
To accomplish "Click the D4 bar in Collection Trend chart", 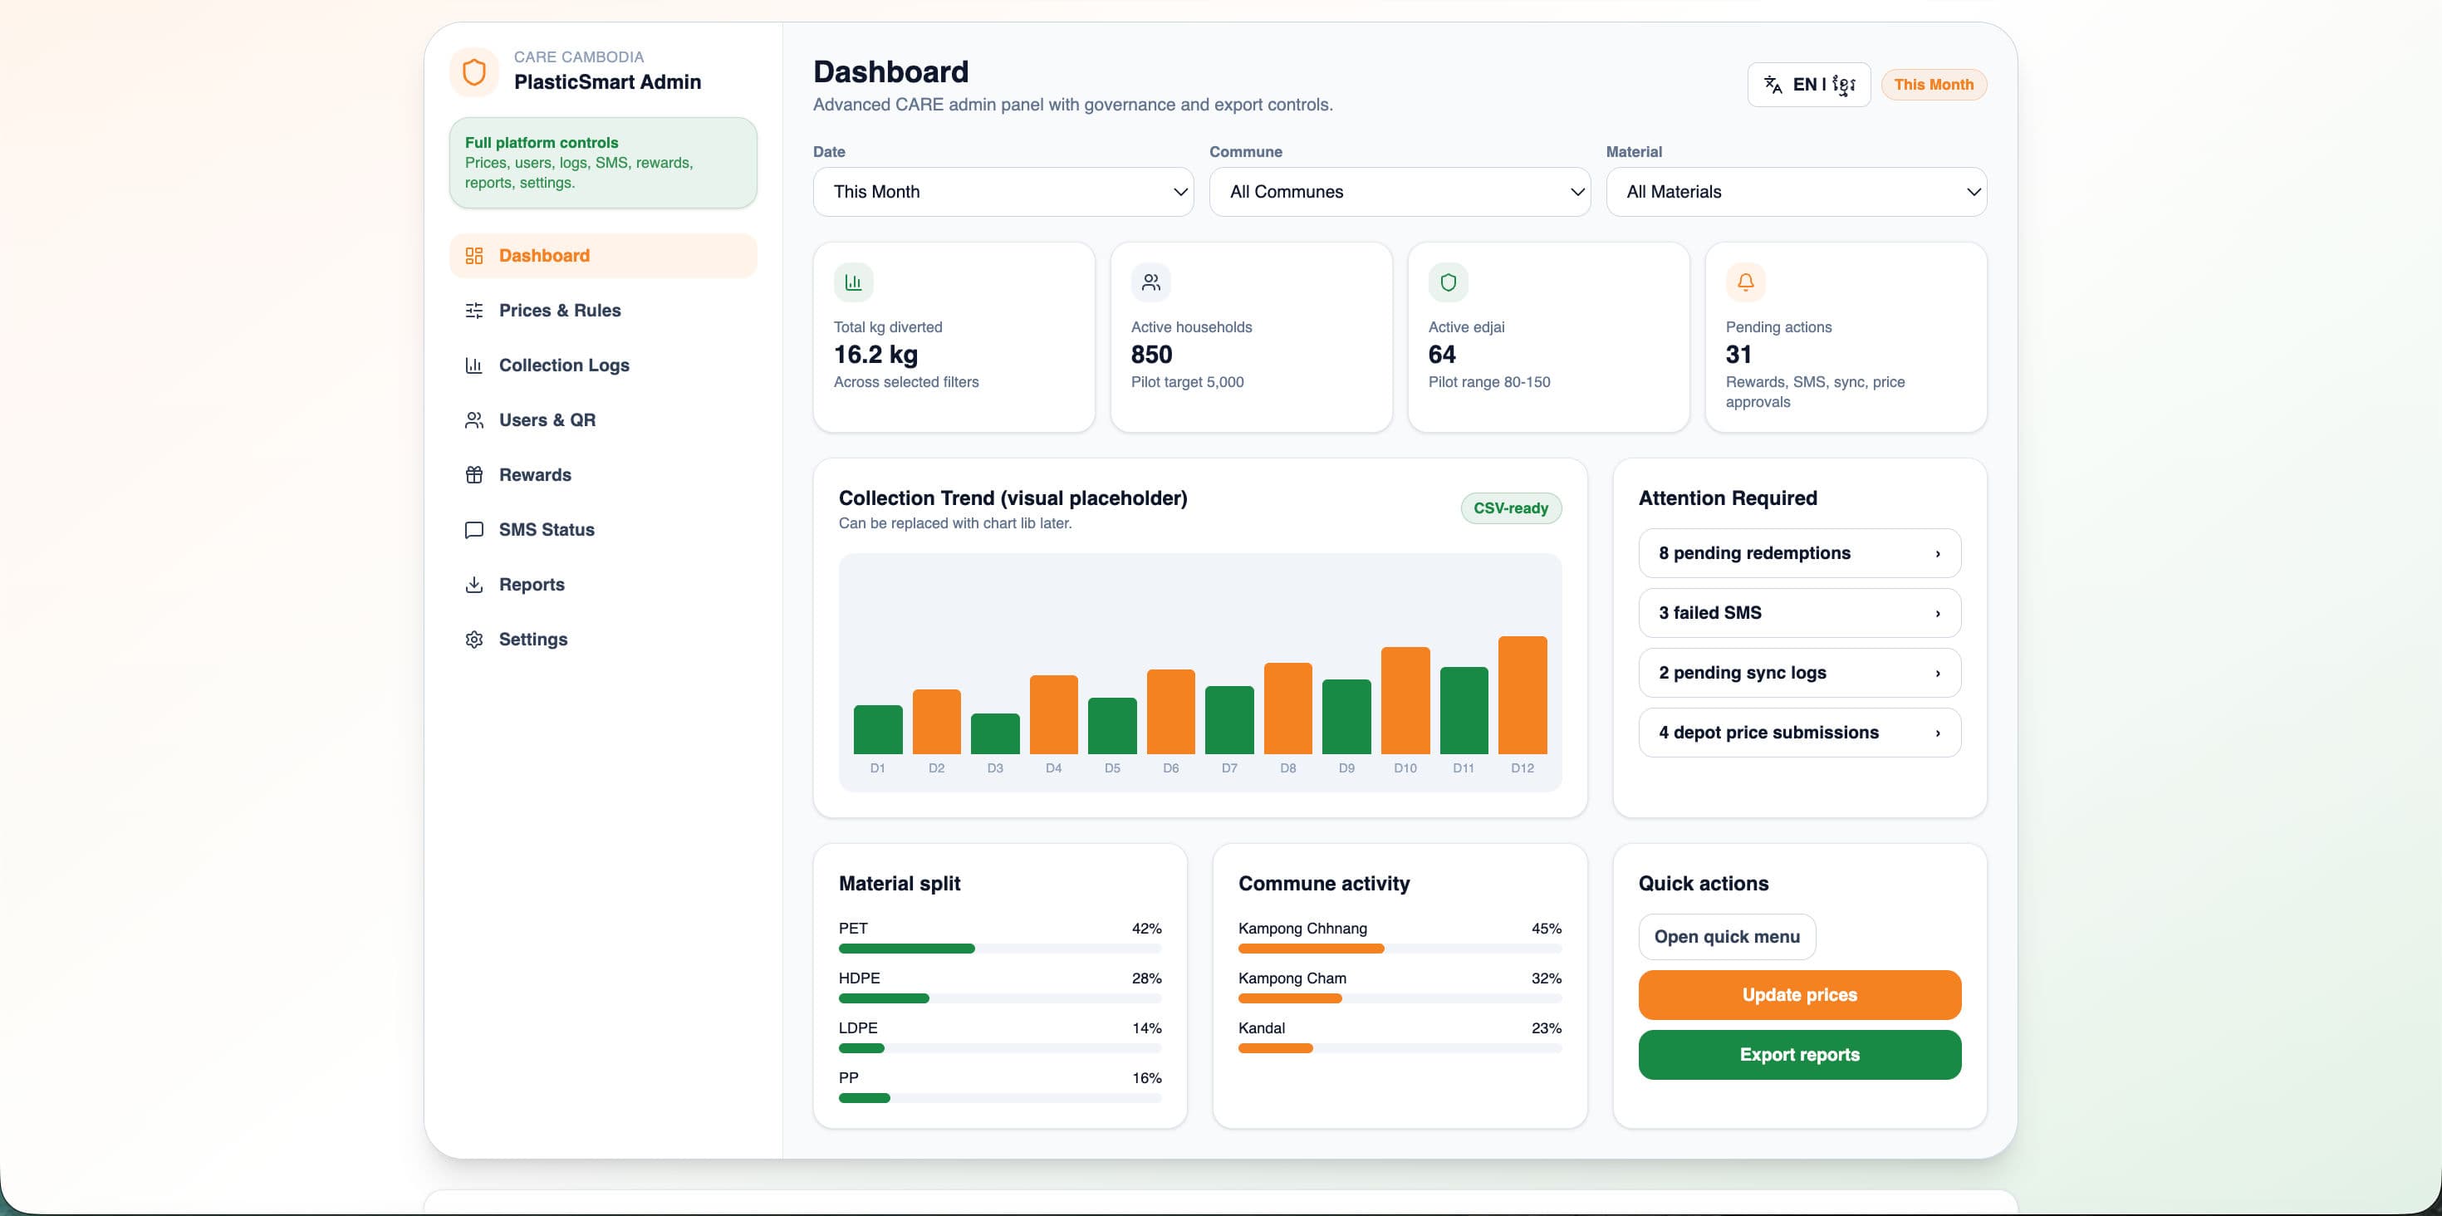I will [x=1053, y=714].
